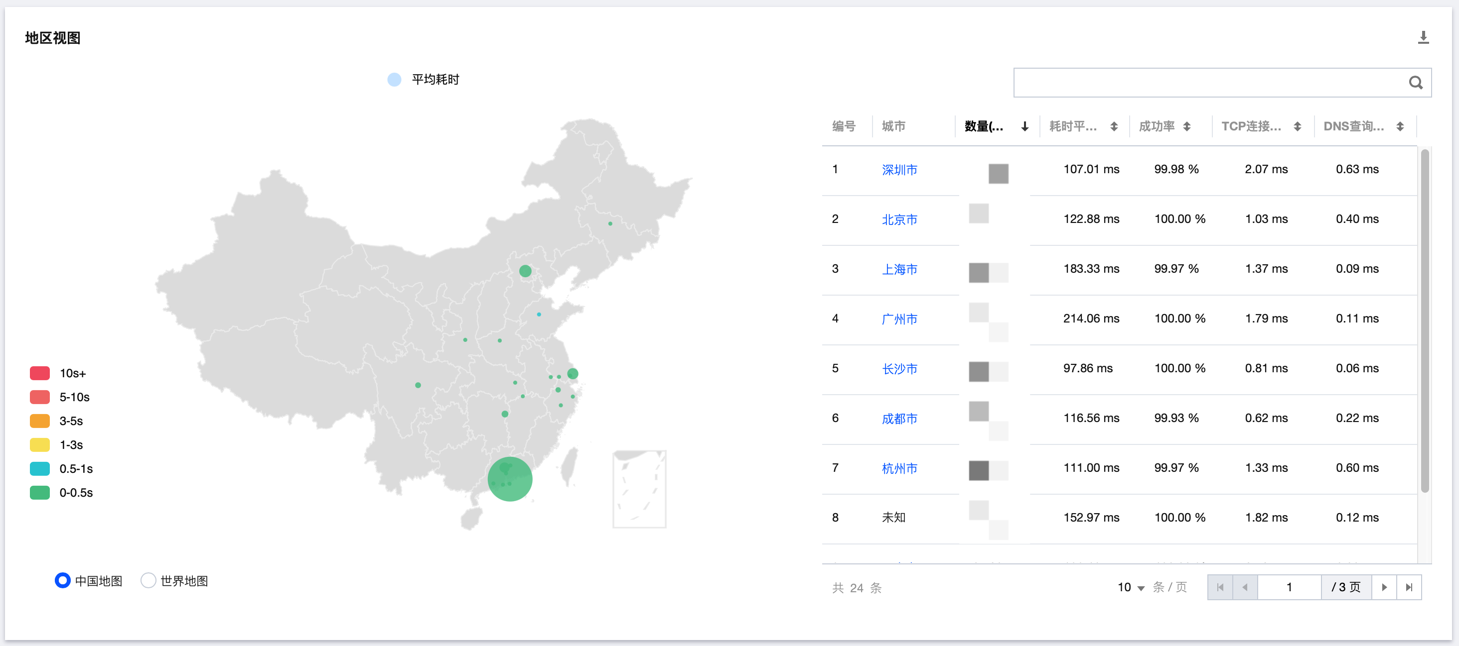Select the 世界地图 radio button
Image resolution: width=1459 pixels, height=646 pixels.
point(148,580)
